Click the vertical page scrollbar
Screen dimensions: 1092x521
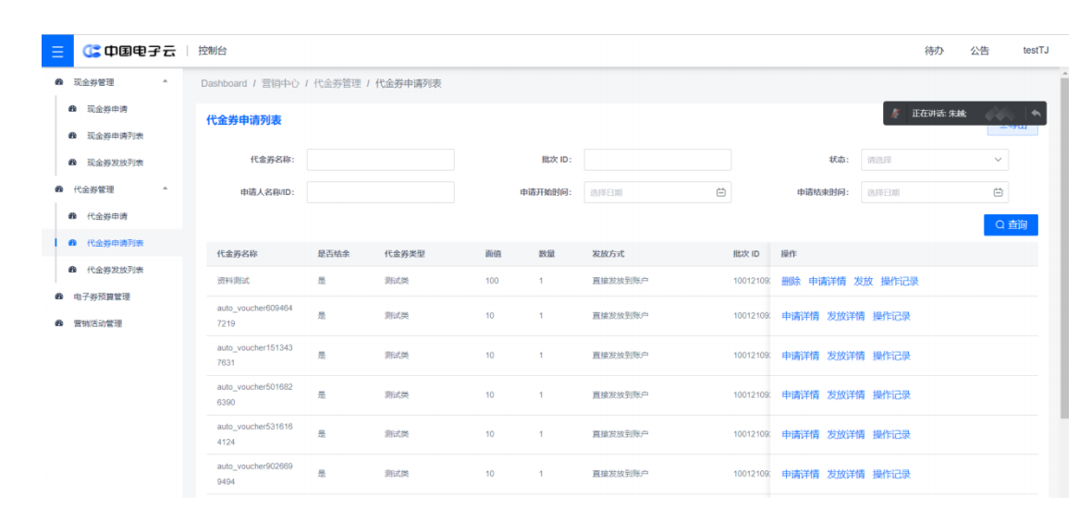pos(1063,247)
